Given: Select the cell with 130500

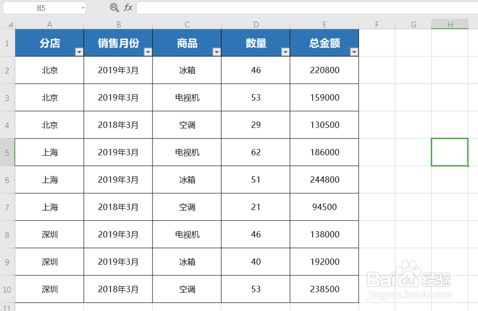Looking at the screenshot, I should [325, 125].
